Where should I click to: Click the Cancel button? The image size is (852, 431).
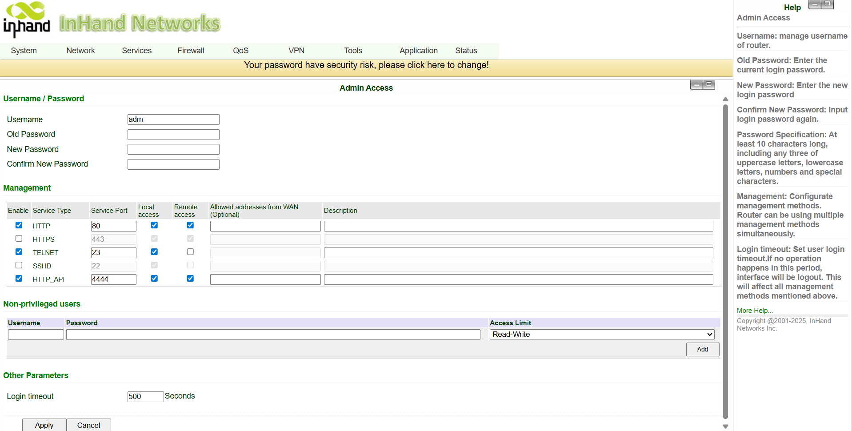pyautogui.click(x=89, y=425)
